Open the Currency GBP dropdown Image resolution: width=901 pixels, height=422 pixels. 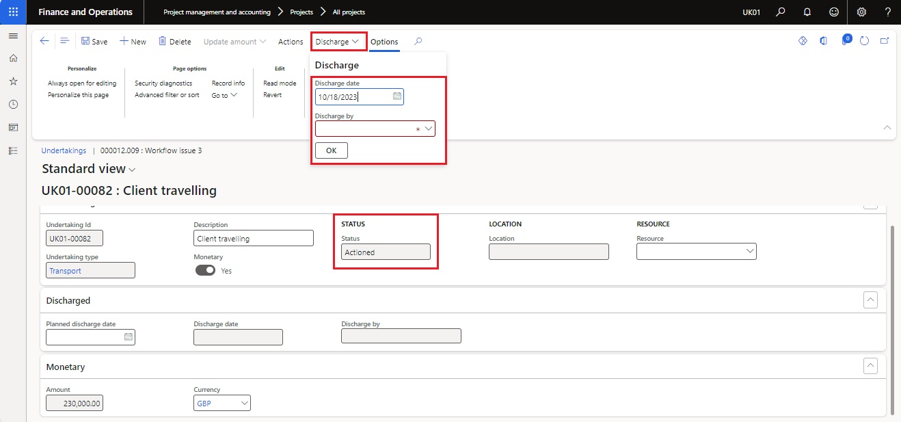click(x=244, y=404)
